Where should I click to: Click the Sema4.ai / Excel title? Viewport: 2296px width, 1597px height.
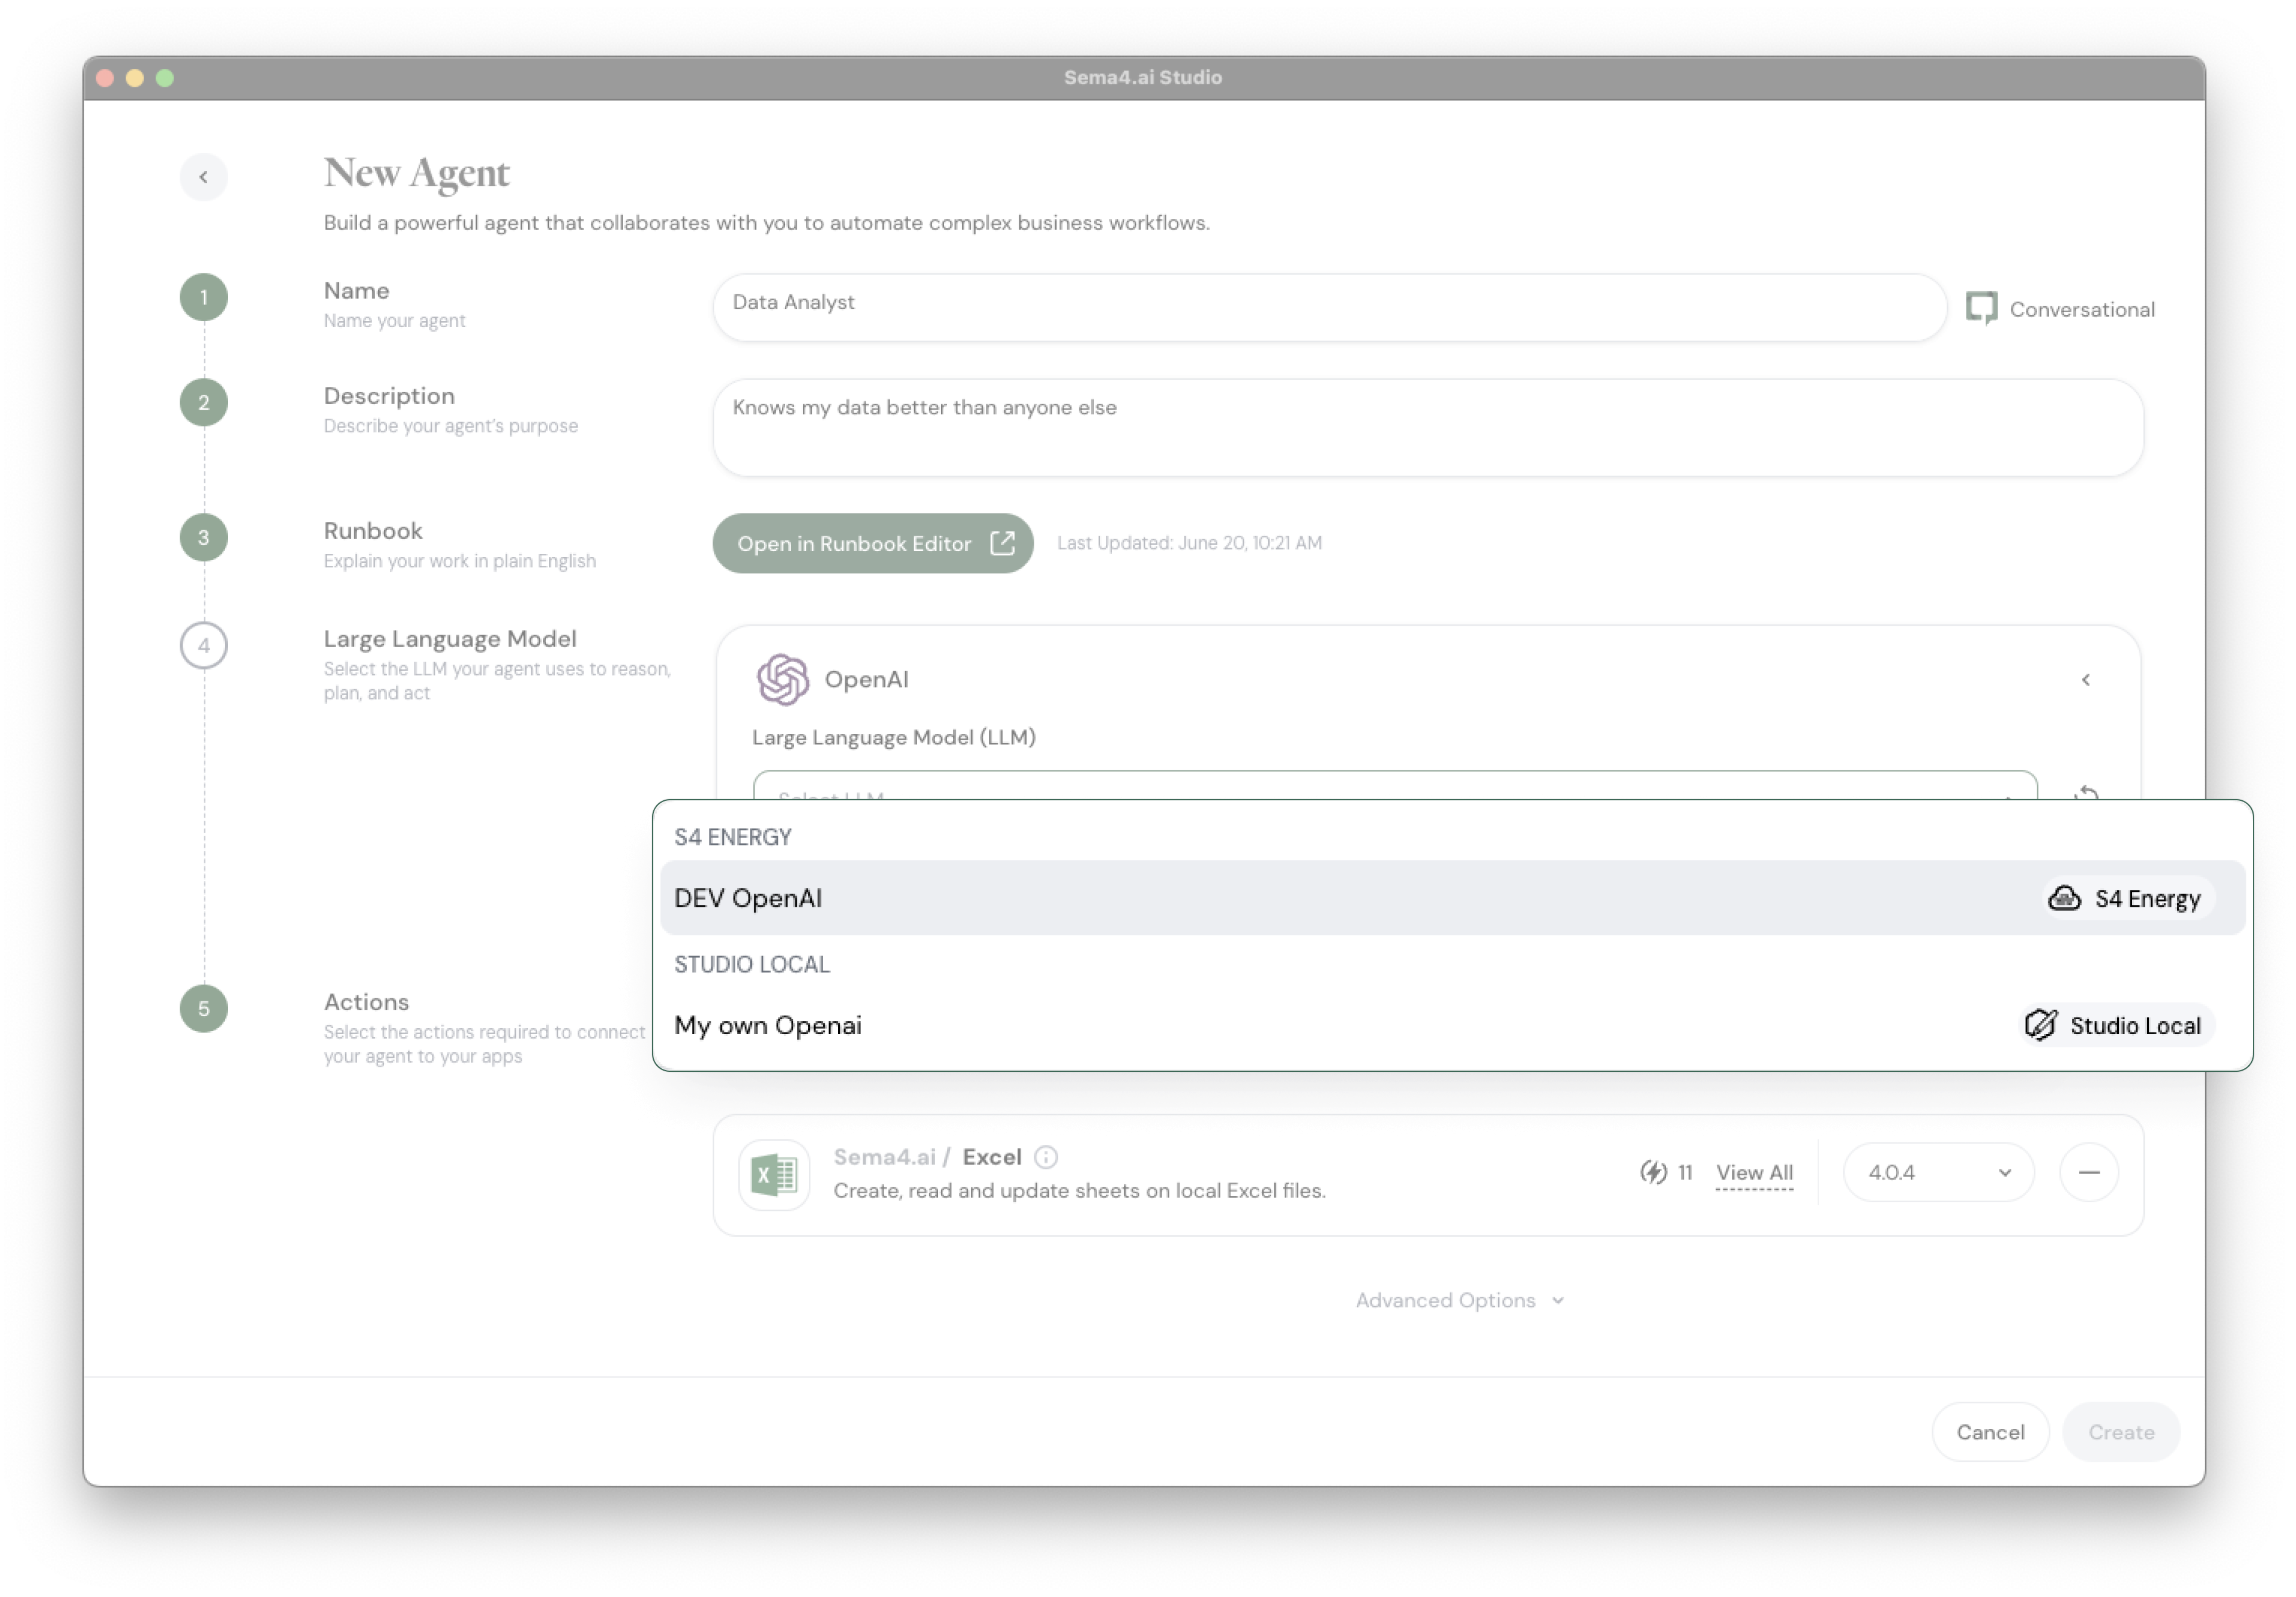(x=927, y=1157)
